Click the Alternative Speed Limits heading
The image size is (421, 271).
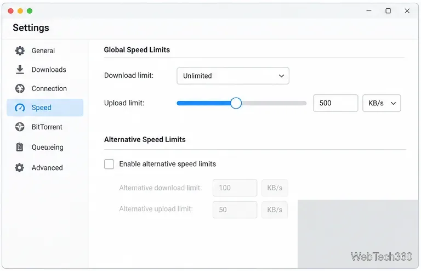145,139
